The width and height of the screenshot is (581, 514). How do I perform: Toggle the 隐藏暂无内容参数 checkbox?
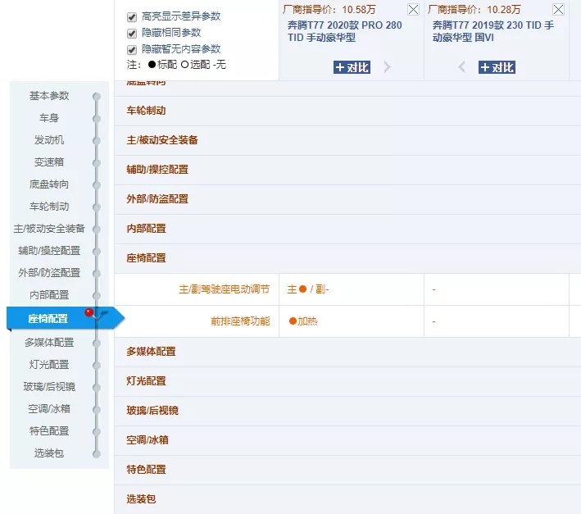point(132,50)
